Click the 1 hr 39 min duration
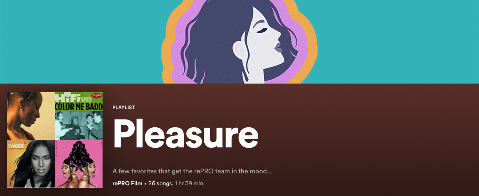 [189, 184]
